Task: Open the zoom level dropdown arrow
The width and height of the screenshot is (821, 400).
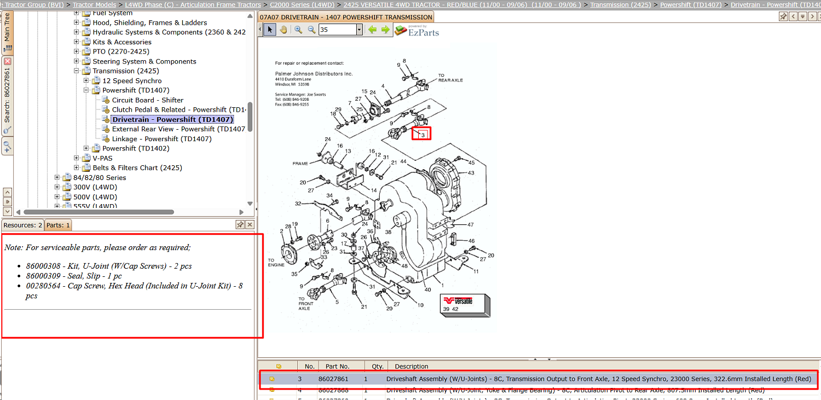Action: [x=360, y=30]
